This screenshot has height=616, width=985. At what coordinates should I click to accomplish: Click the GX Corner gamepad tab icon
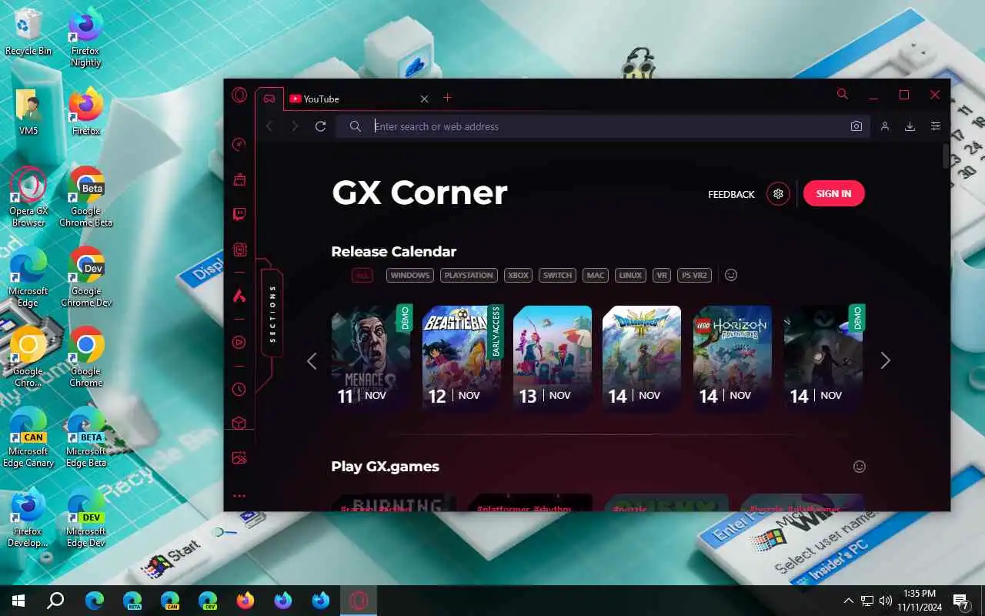pyautogui.click(x=269, y=99)
